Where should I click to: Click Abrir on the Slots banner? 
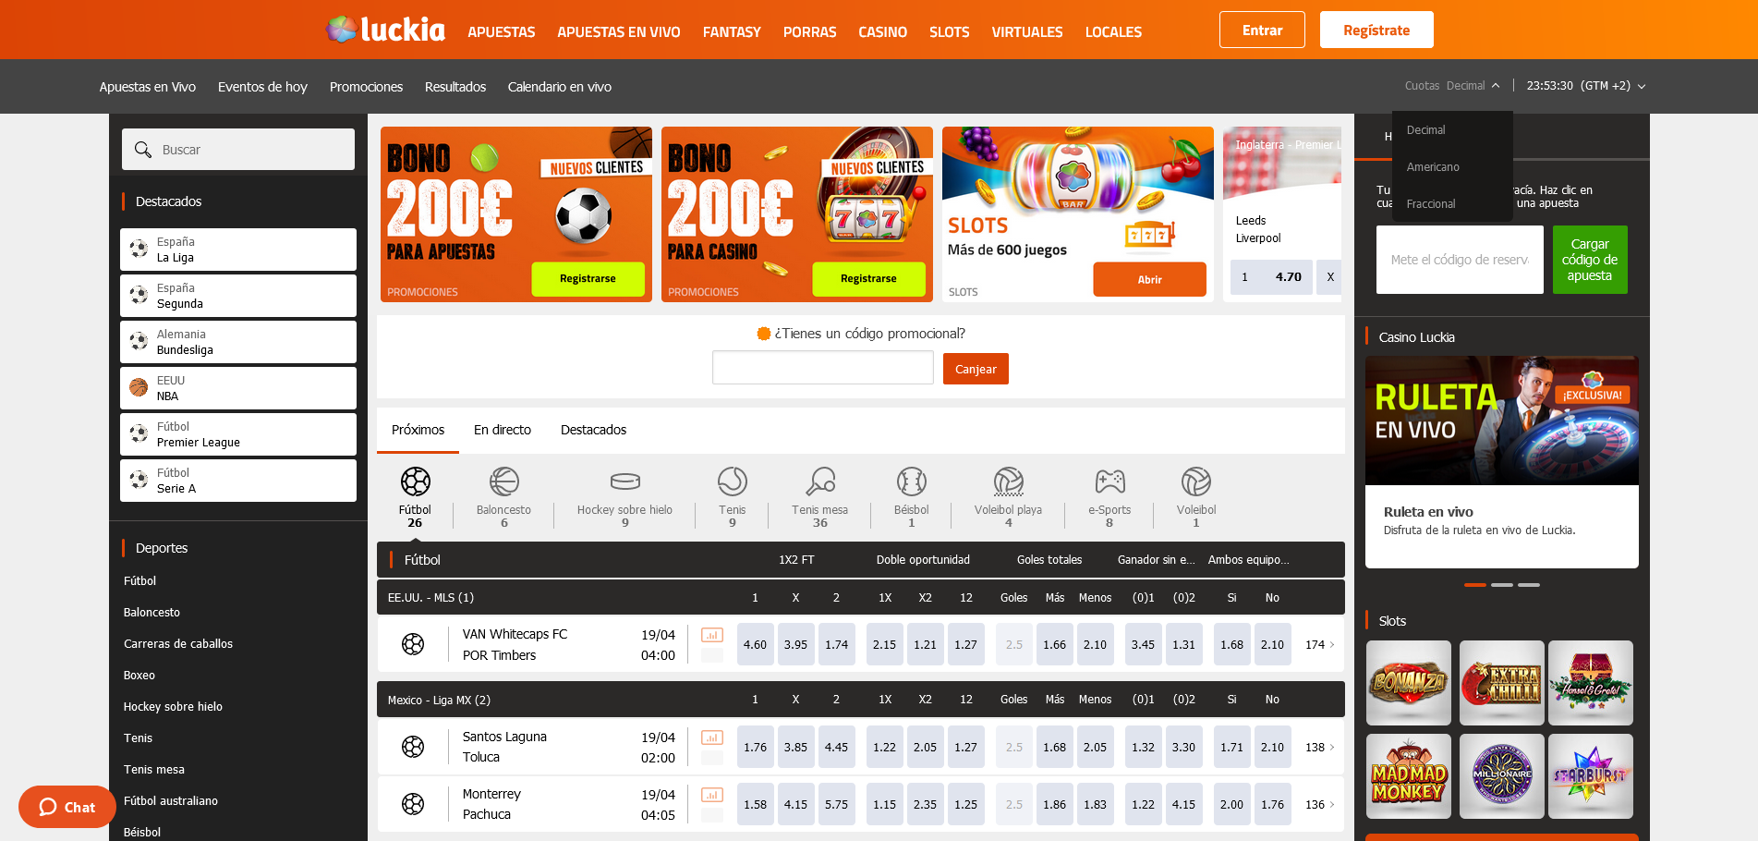[x=1149, y=279]
